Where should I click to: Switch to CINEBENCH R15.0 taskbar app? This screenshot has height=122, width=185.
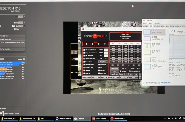tap(63, 119)
